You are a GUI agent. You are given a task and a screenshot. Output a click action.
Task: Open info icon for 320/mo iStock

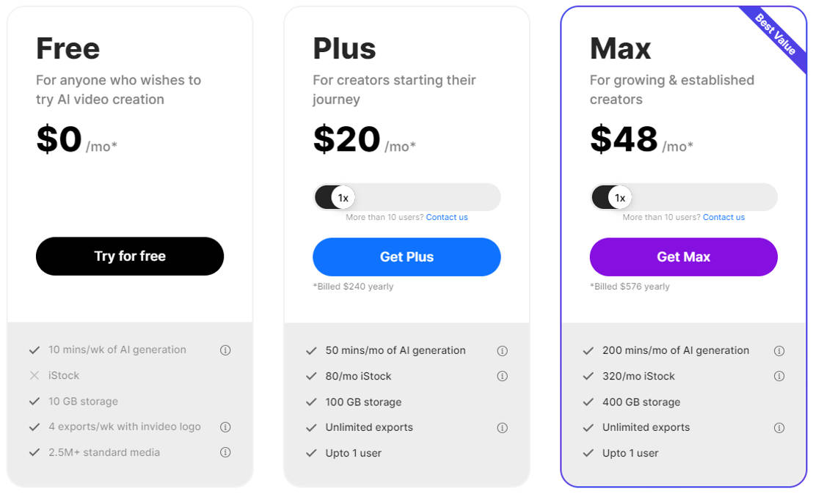click(x=779, y=377)
